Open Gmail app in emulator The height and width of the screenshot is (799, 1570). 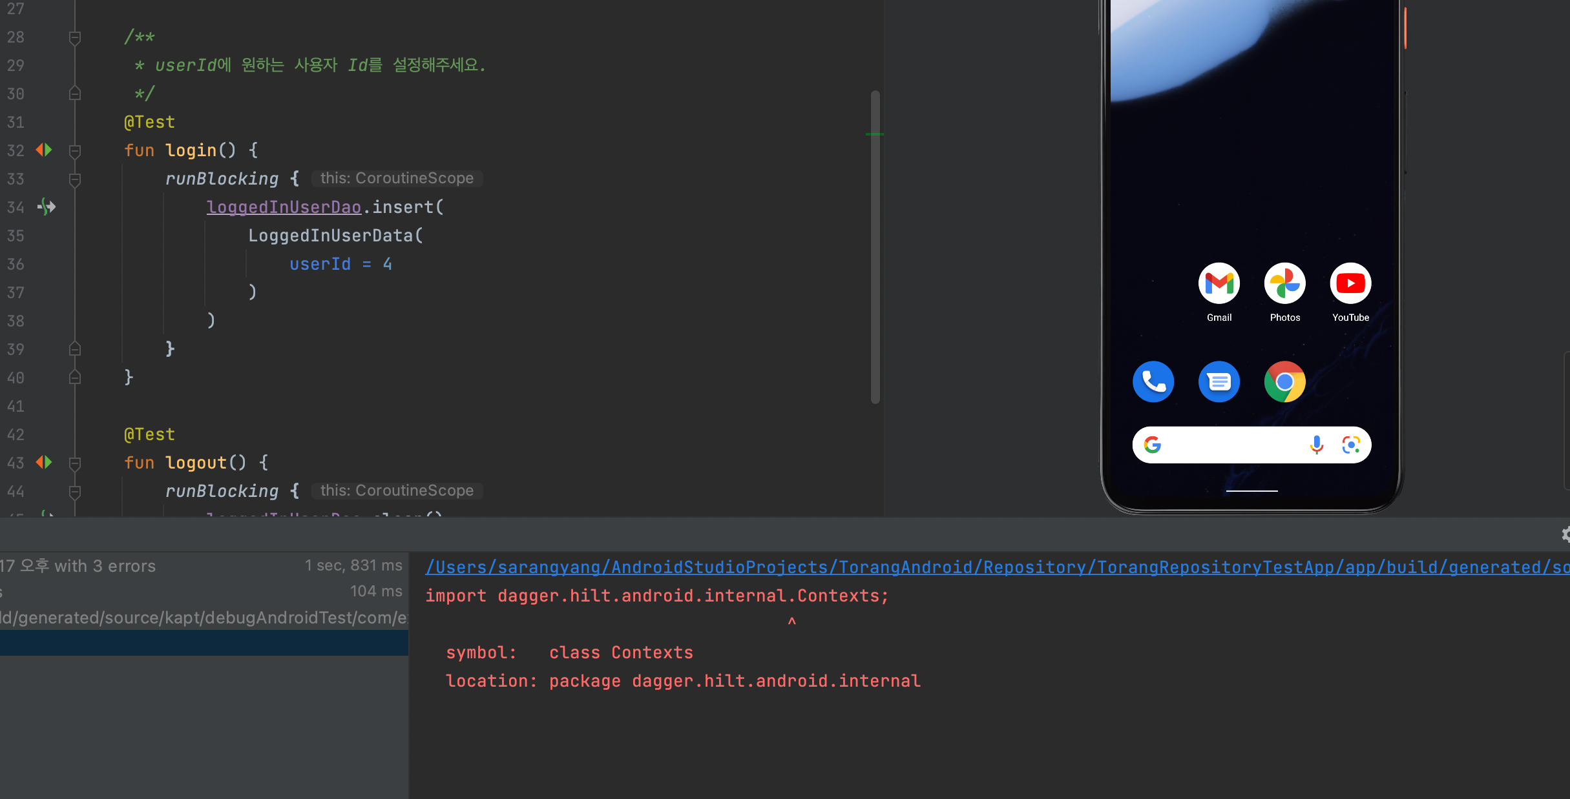[x=1219, y=284]
